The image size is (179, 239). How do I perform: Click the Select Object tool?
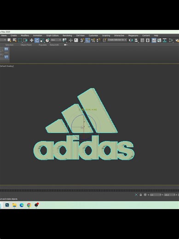9,40
